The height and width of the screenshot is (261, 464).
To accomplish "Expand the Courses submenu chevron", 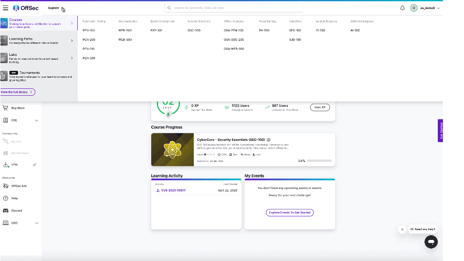I will [72, 23].
